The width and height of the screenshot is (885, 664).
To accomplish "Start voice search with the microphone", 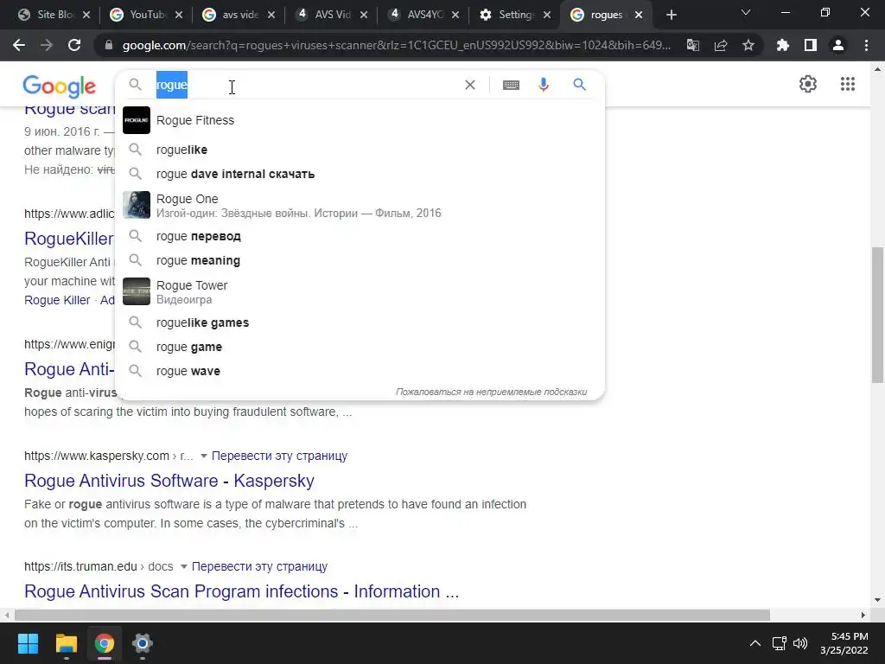I will pyautogui.click(x=544, y=85).
